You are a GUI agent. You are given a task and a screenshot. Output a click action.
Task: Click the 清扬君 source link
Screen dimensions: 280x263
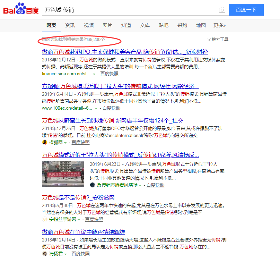[x=56, y=254]
